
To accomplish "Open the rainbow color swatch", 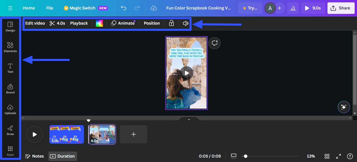I will click(x=99, y=23).
